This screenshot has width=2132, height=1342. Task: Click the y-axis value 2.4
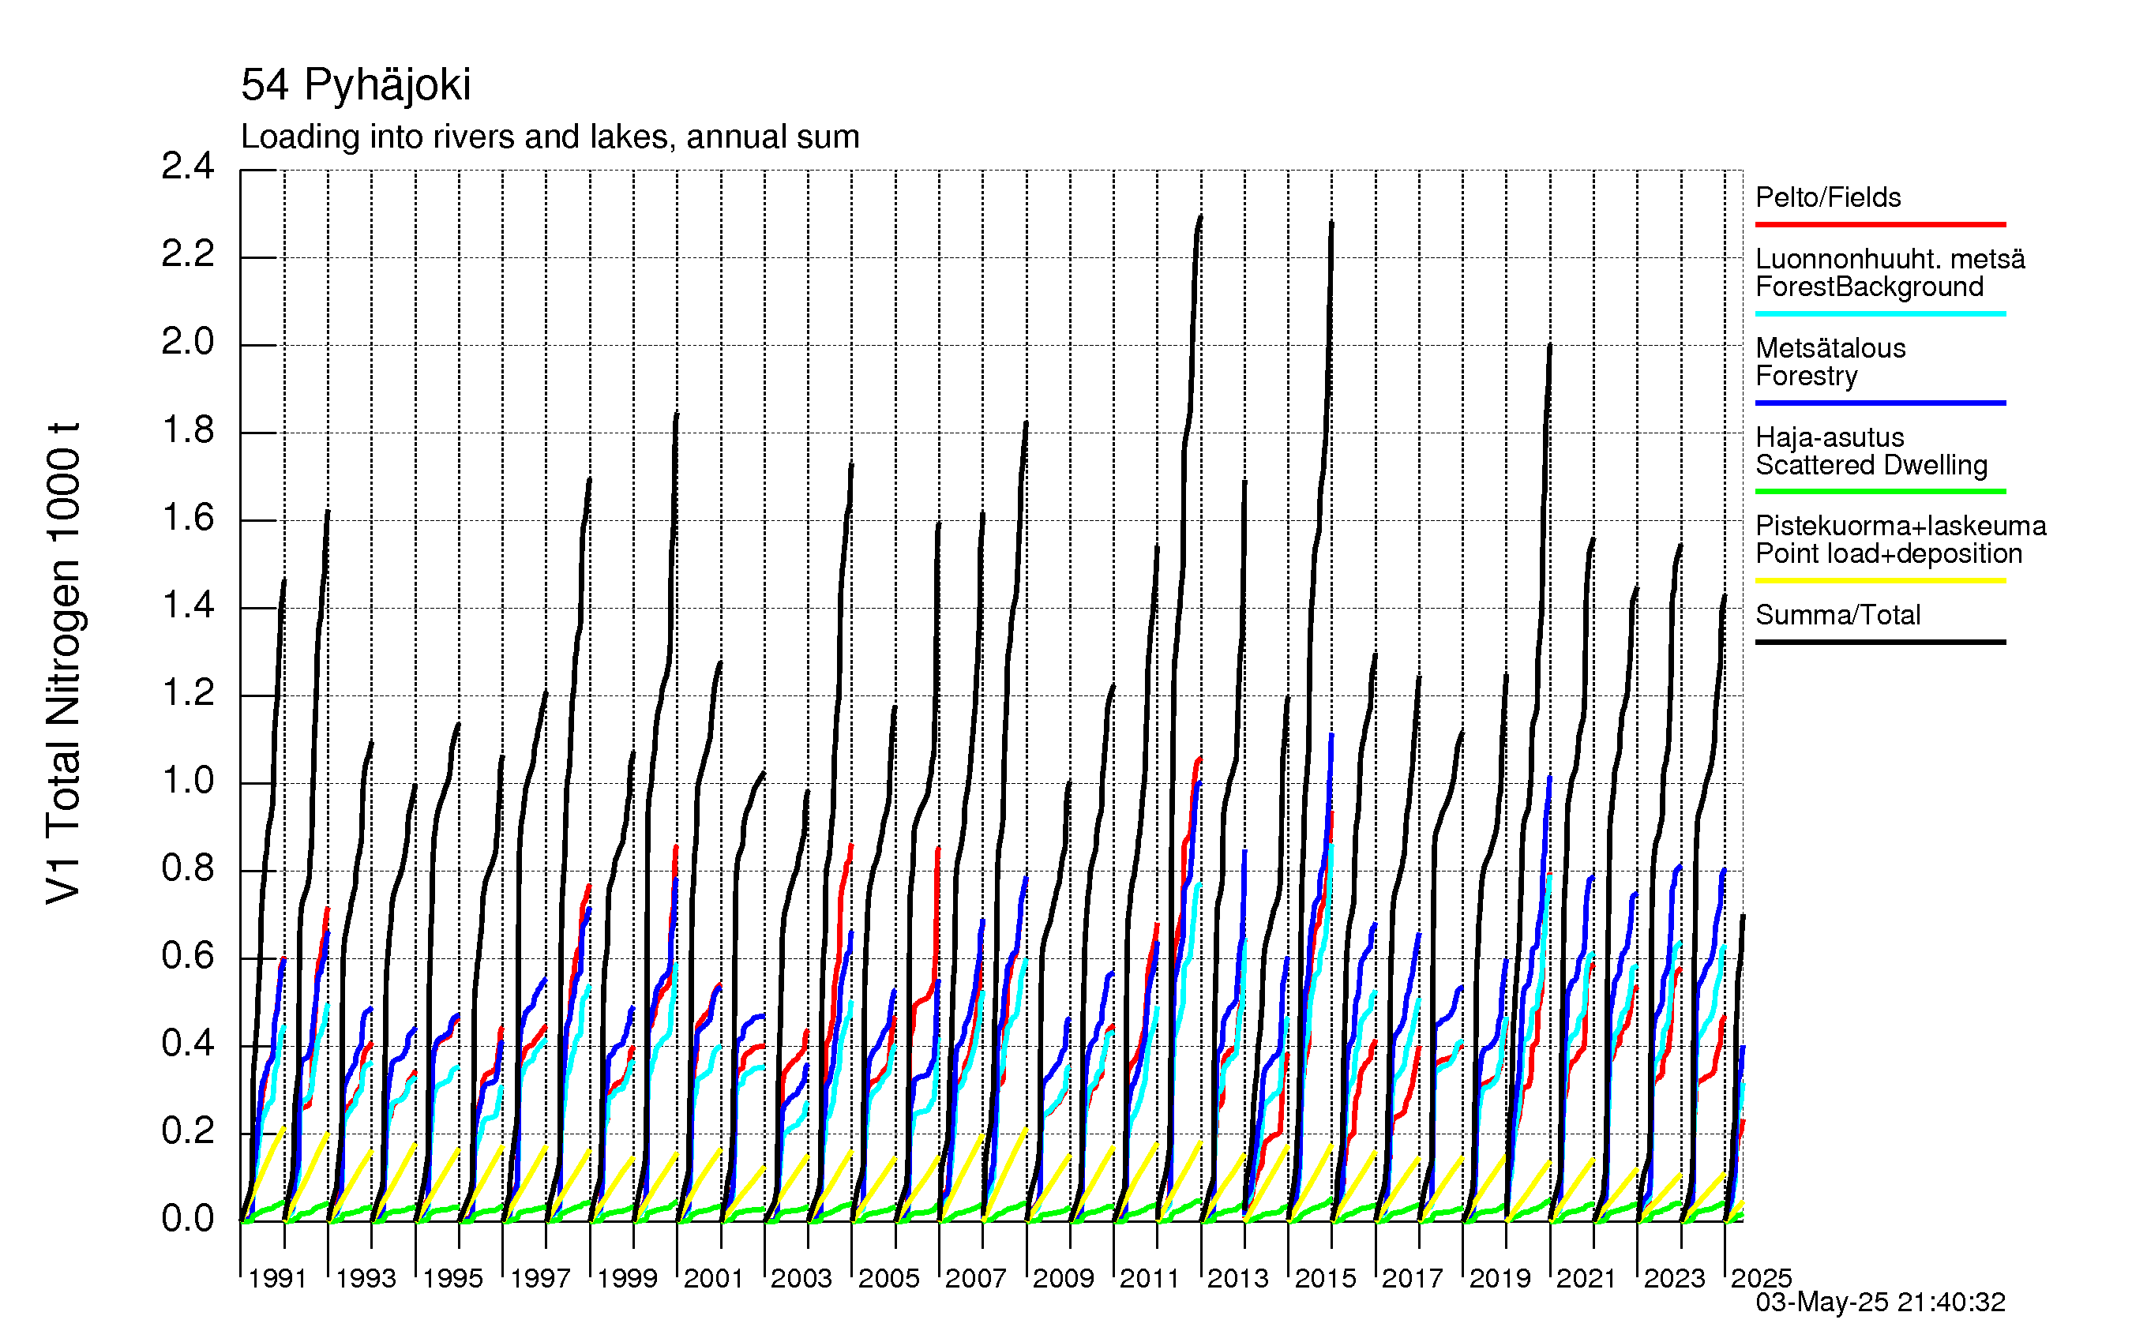click(188, 167)
